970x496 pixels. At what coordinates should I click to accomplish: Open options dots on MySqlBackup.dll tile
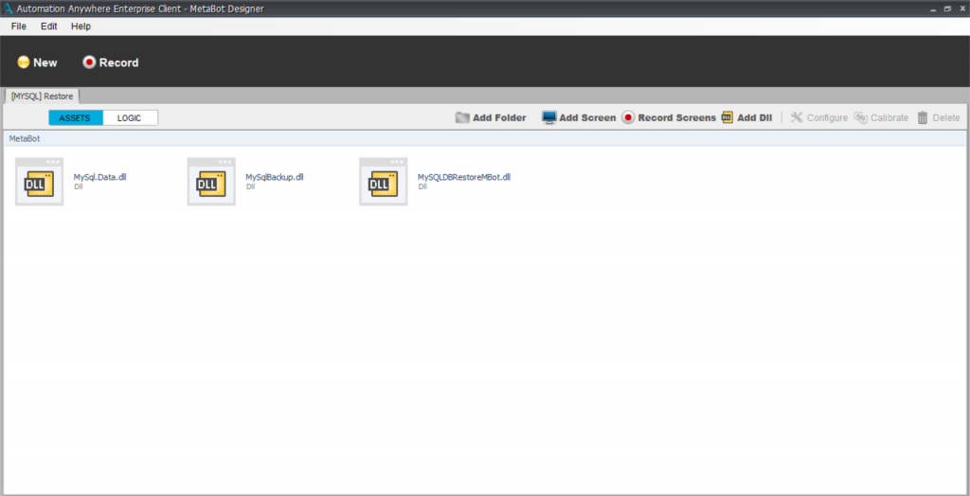coord(225,162)
